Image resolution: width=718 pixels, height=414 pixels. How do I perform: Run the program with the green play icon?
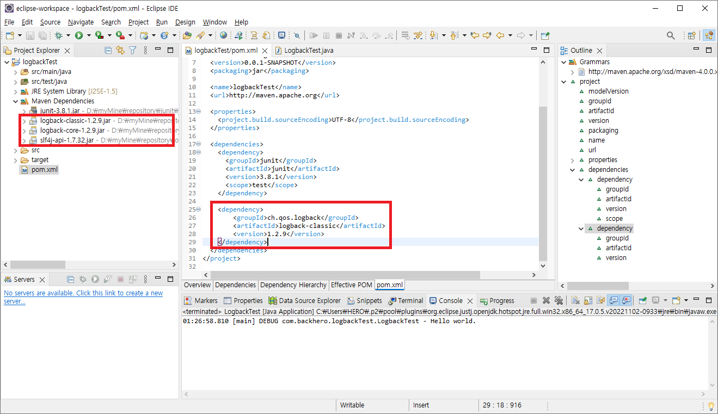point(79,35)
